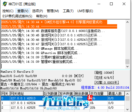The width and height of the screenshot is (132, 112).
Task: Click gateway table scroll down arrow
Action: (x=127, y=110)
